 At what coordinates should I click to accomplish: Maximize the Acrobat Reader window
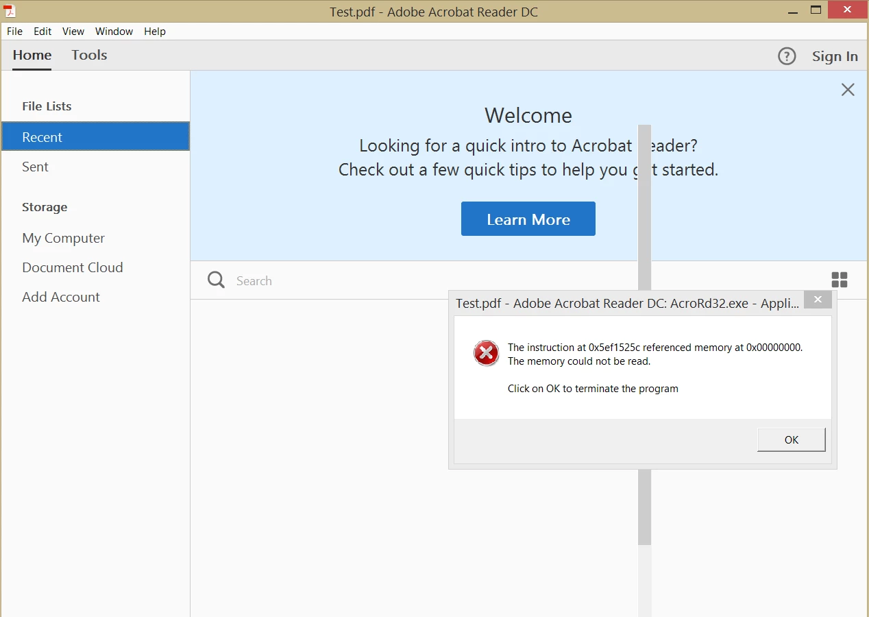click(816, 10)
